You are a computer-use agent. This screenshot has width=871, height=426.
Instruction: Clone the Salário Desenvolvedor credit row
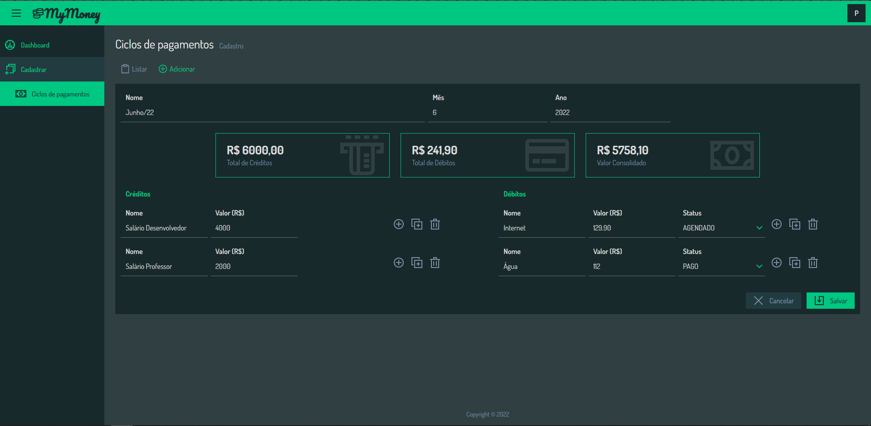point(417,224)
